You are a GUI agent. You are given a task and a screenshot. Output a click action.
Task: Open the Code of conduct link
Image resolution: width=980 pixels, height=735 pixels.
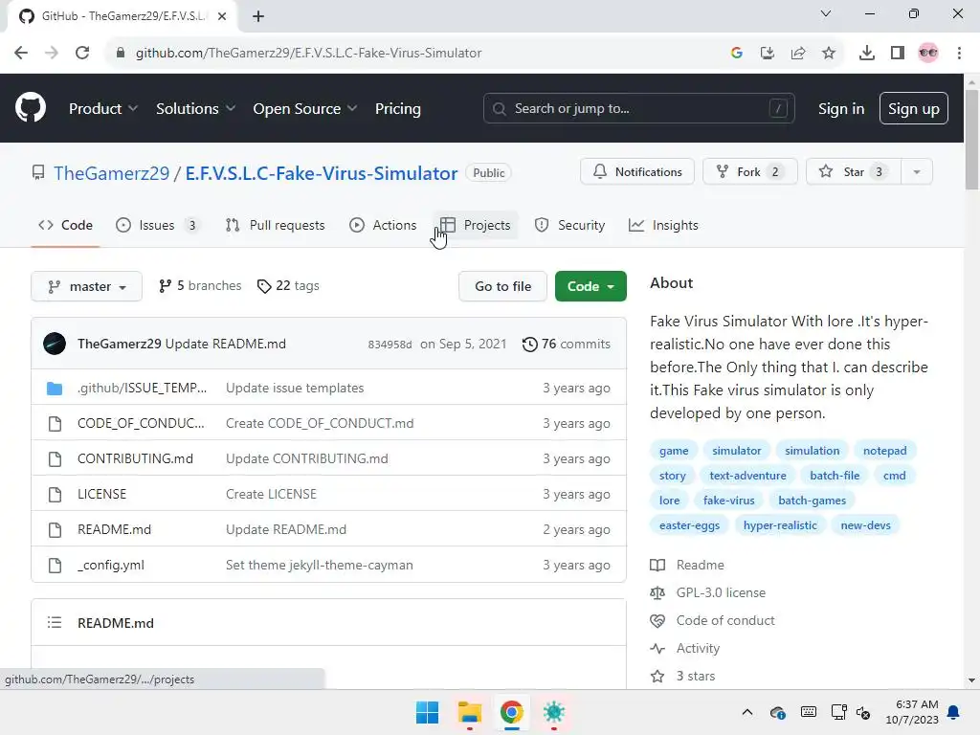click(x=725, y=620)
